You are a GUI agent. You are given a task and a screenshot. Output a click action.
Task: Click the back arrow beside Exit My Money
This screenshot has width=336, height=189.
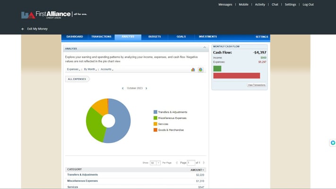point(23,29)
